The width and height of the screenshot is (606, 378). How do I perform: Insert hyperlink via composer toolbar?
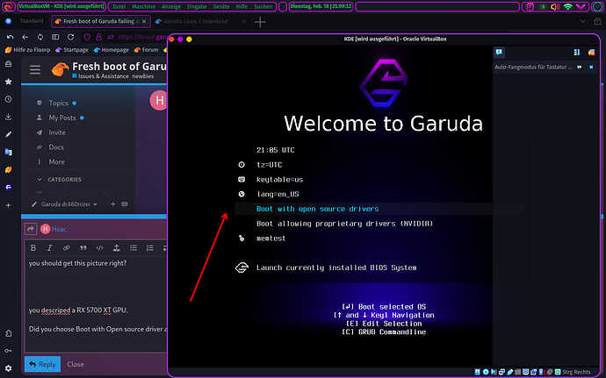tap(67, 248)
